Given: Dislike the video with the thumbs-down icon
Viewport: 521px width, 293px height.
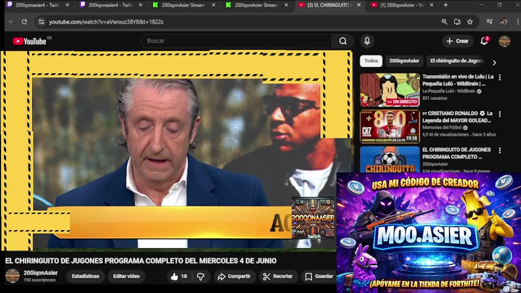Looking at the screenshot, I should [201, 276].
